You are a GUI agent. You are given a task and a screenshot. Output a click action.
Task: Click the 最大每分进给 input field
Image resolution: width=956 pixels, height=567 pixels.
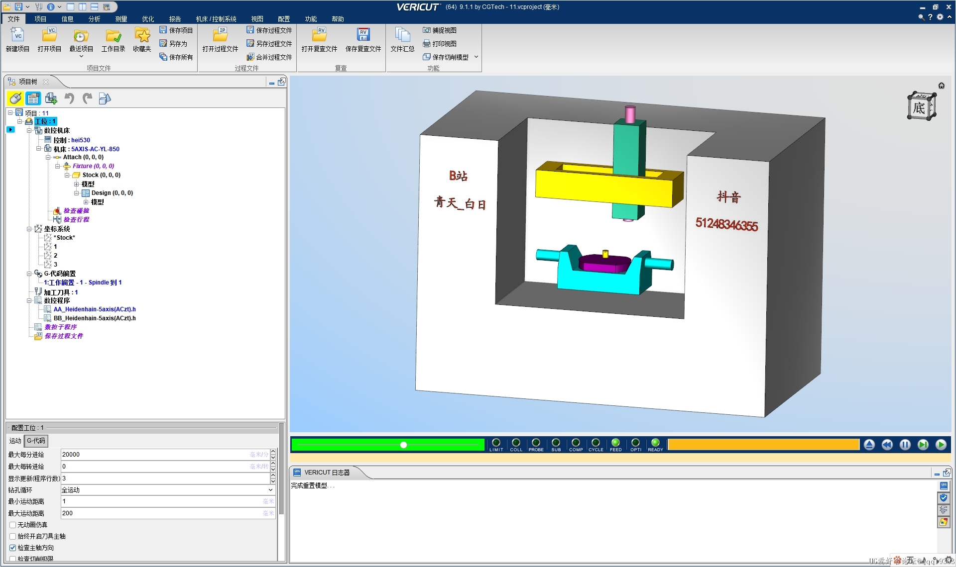tap(165, 455)
